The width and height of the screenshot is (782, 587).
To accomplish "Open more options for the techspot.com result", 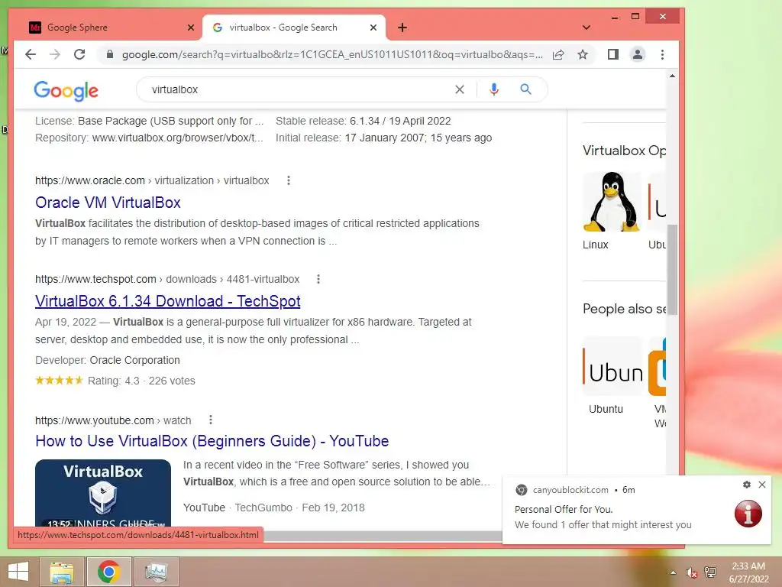I will (318, 279).
